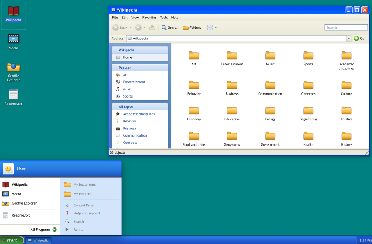Open the Education folder icon

click(232, 110)
